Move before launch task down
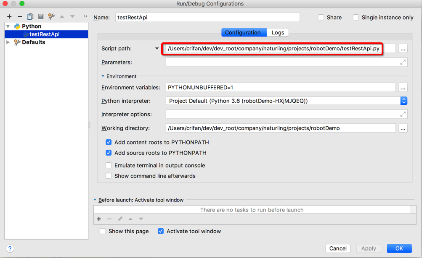Screen dimensions: 422x258 click(141, 219)
